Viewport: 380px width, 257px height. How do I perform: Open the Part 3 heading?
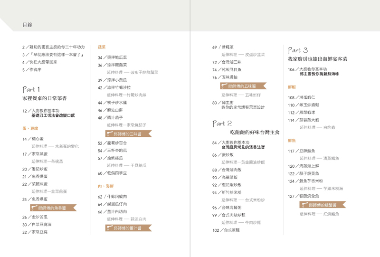[x=298, y=50]
